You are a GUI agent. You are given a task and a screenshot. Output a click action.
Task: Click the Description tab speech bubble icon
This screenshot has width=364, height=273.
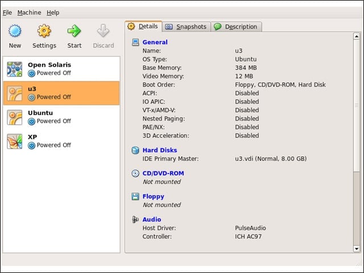point(218,27)
